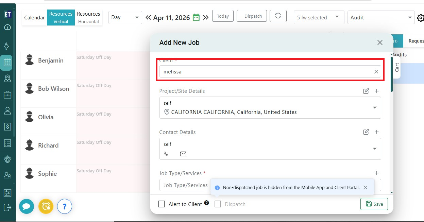The height and width of the screenshot is (222, 424).
Task: Clear the melissa client field
Action: click(x=376, y=72)
